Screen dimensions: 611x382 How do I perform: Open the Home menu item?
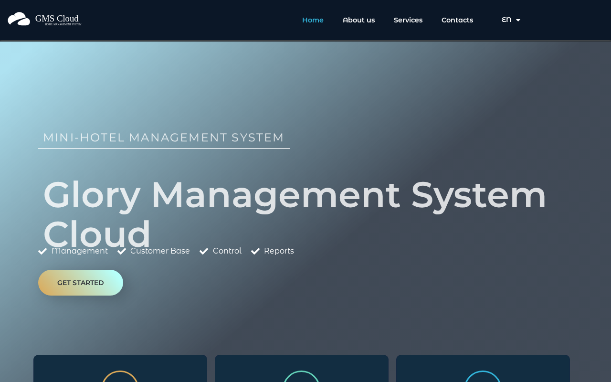click(x=313, y=20)
